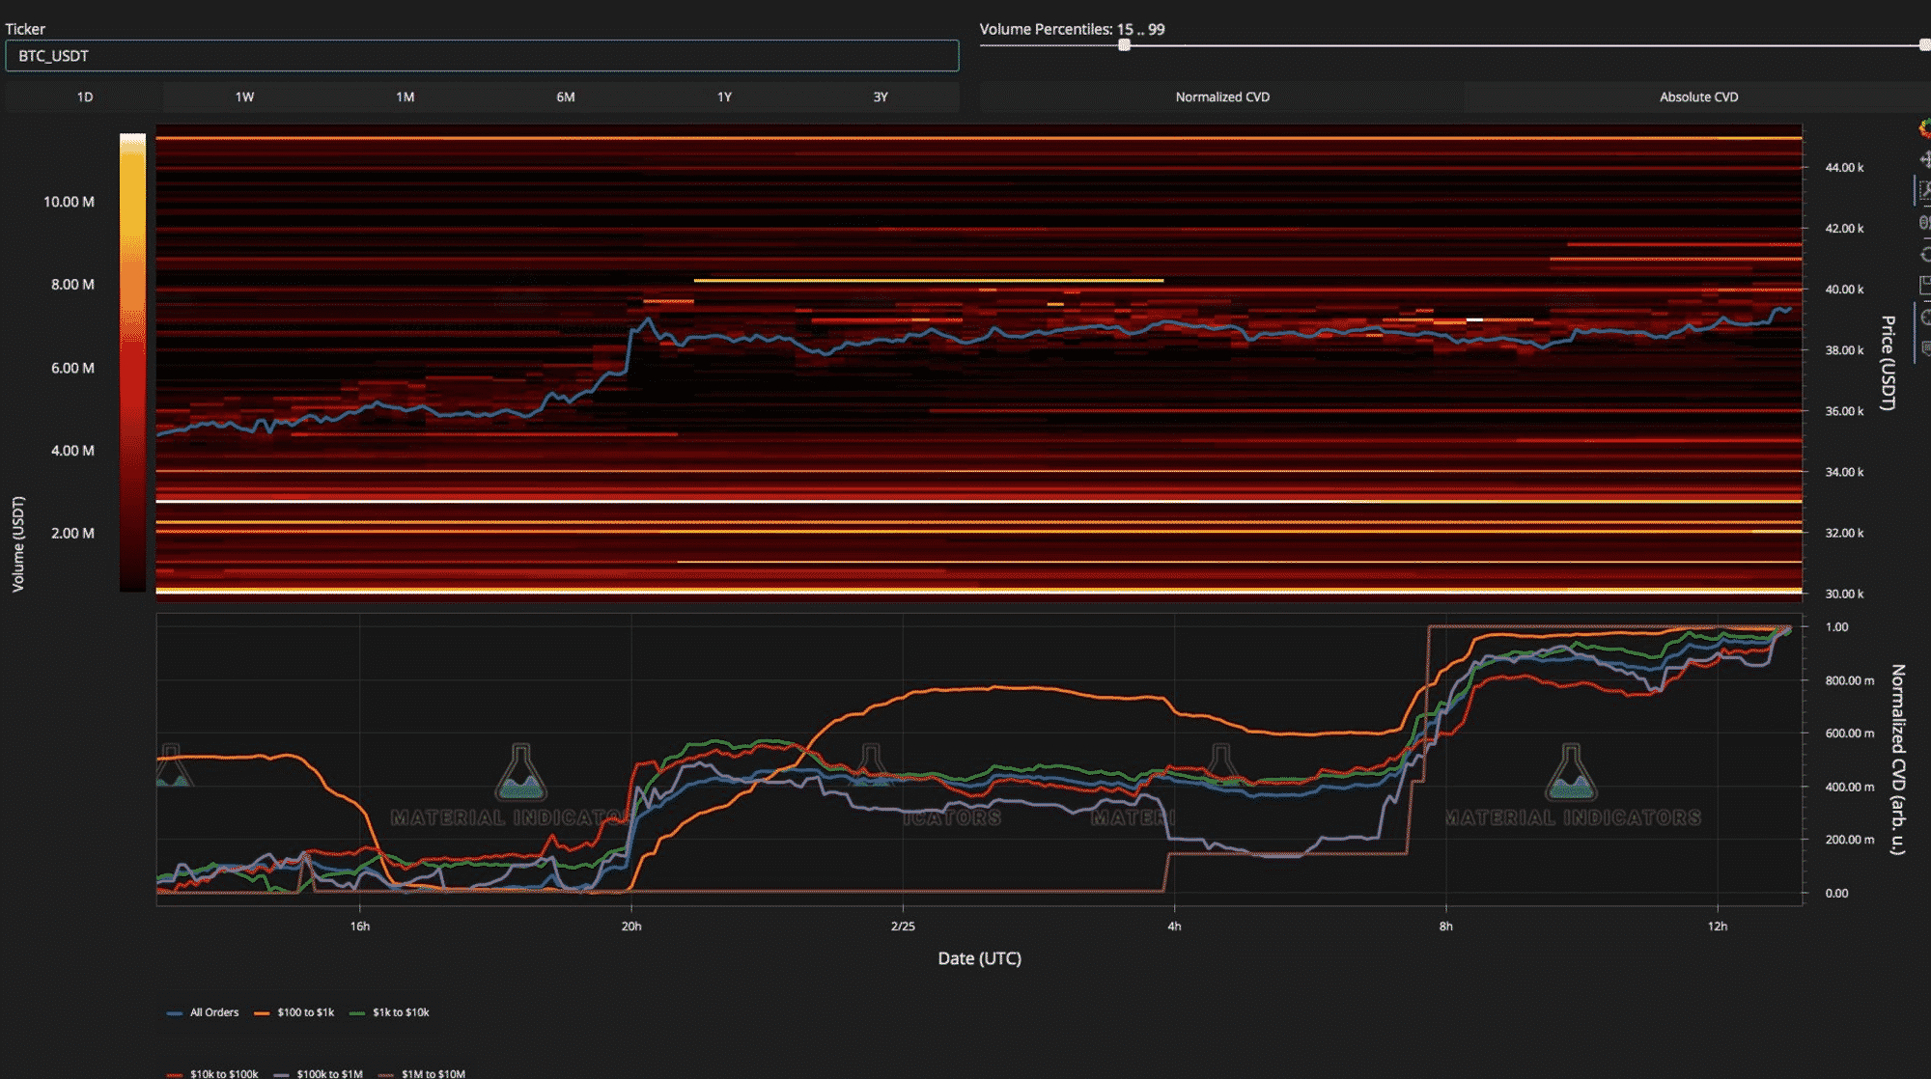The image size is (1931, 1079).
Task: Click the Bokeh logo icon
Action: (x=1925, y=130)
